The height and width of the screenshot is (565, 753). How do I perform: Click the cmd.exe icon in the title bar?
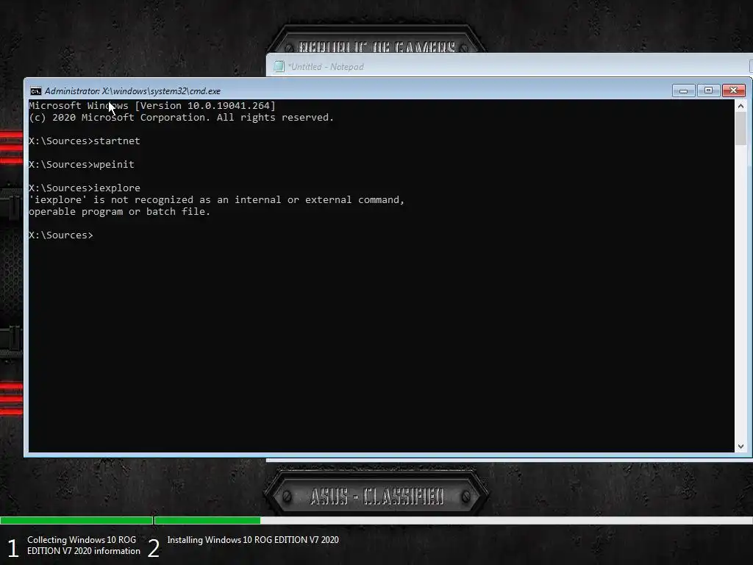[x=35, y=91]
